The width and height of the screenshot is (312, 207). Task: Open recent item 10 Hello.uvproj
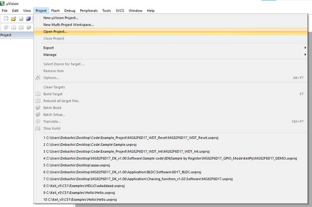tap(171, 200)
